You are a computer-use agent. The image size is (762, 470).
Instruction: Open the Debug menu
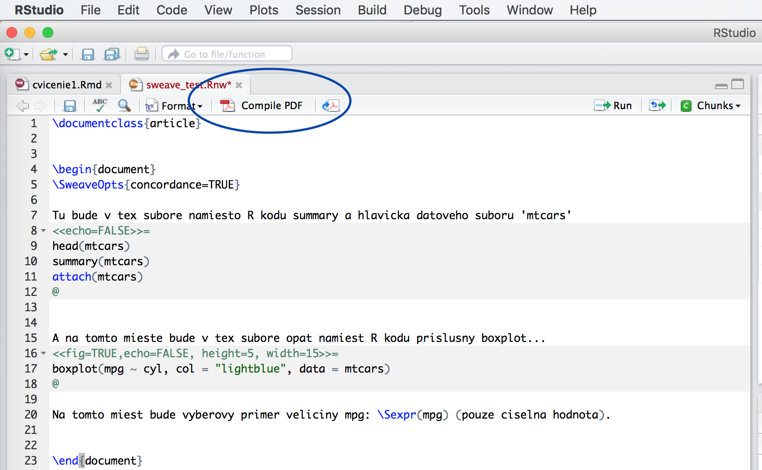pos(423,10)
